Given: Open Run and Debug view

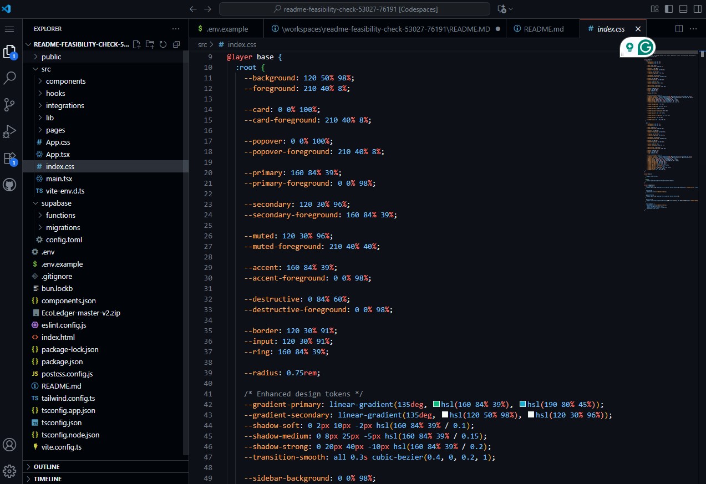Looking at the screenshot, I should click(x=9, y=131).
